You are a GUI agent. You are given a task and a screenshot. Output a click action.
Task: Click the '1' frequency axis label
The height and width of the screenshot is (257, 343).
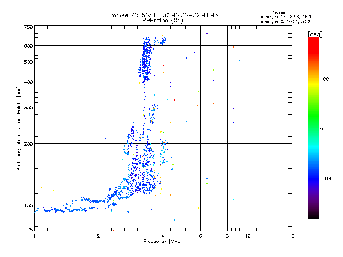point(34,236)
